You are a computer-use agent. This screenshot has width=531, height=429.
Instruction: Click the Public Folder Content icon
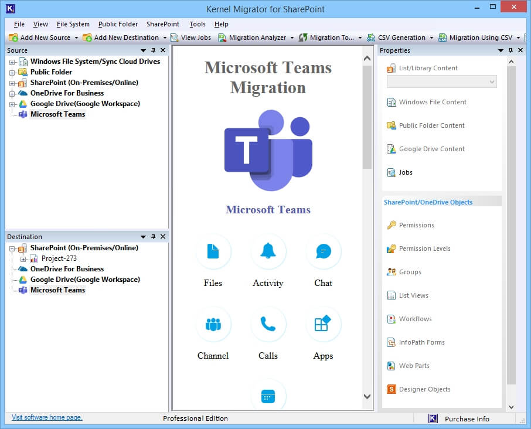391,125
